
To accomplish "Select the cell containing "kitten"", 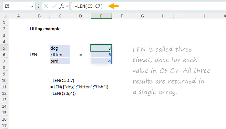I will [60, 55].
